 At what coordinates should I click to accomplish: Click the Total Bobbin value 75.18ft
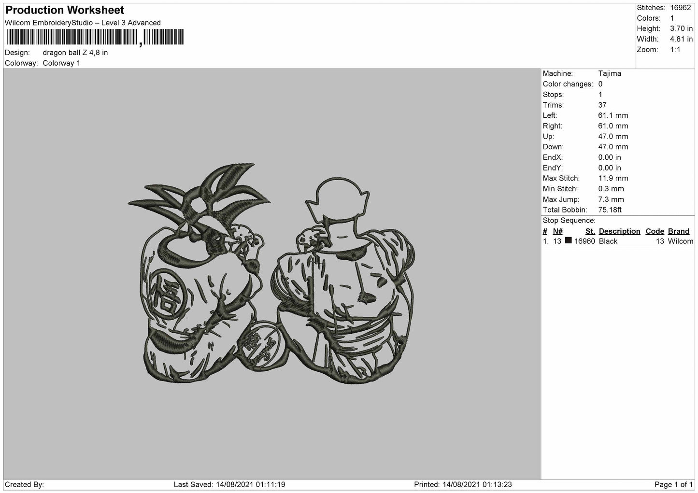(x=610, y=210)
